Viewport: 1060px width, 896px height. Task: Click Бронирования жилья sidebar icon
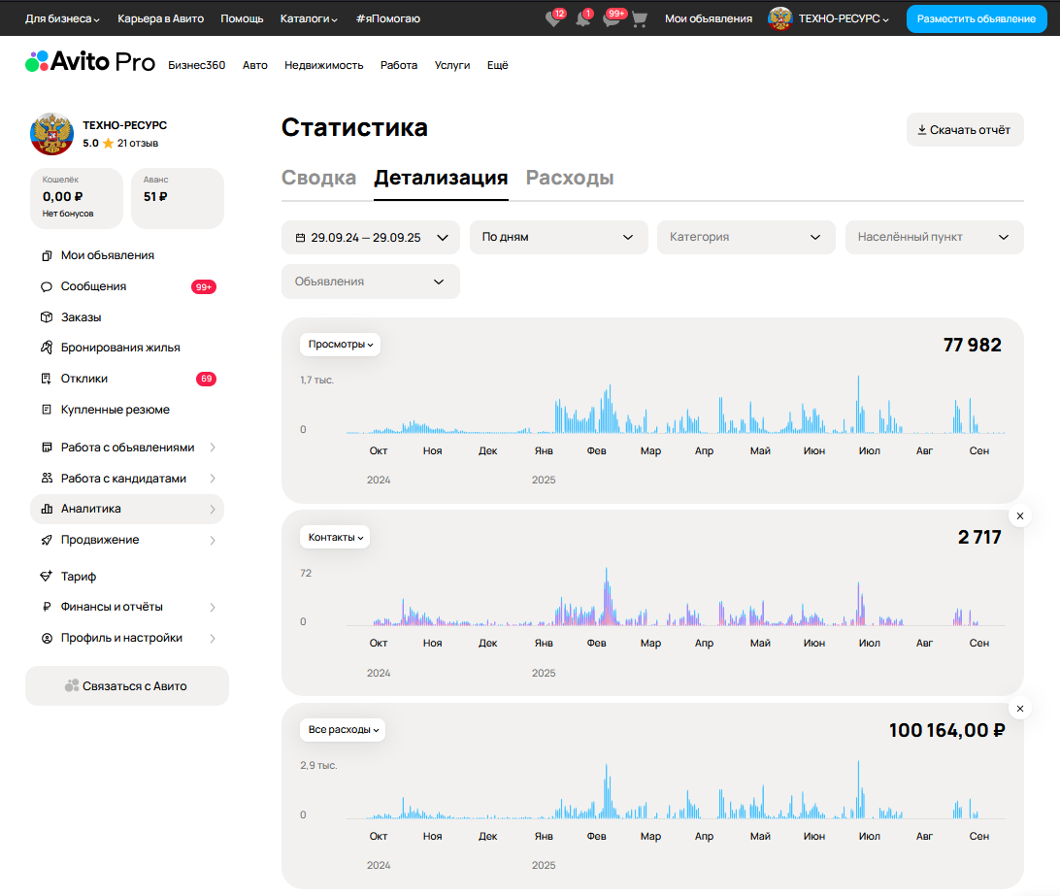47,348
